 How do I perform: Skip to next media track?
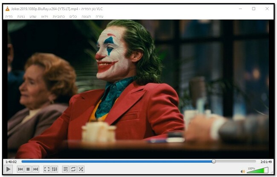pyautogui.click(x=36, y=169)
